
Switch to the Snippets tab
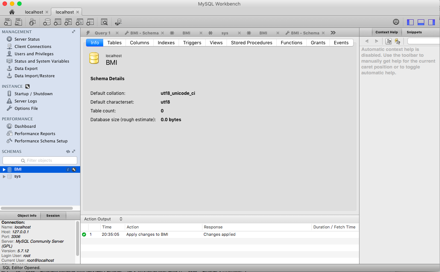(x=414, y=32)
